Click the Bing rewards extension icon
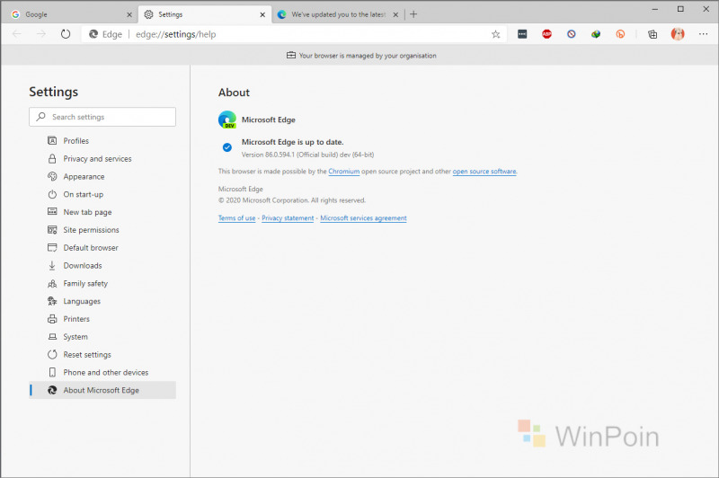The width and height of the screenshot is (719, 478). pyautogui.click(x=620, y=34)
